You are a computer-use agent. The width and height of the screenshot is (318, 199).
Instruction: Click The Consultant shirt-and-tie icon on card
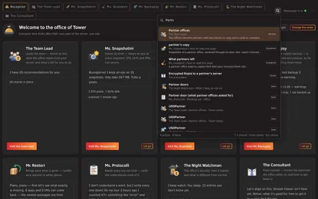pos(252,172)
